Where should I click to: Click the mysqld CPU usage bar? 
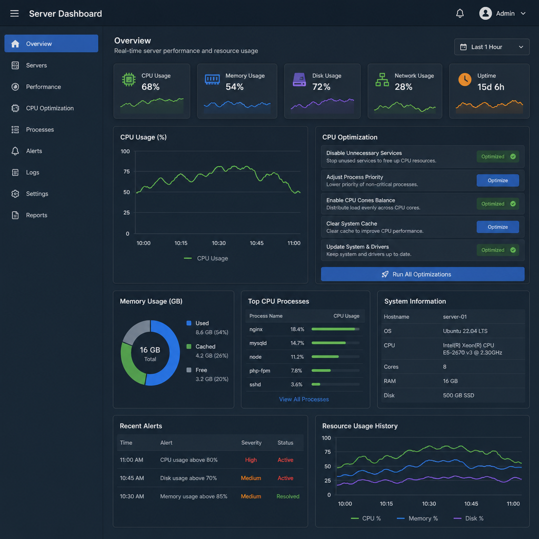335,343
